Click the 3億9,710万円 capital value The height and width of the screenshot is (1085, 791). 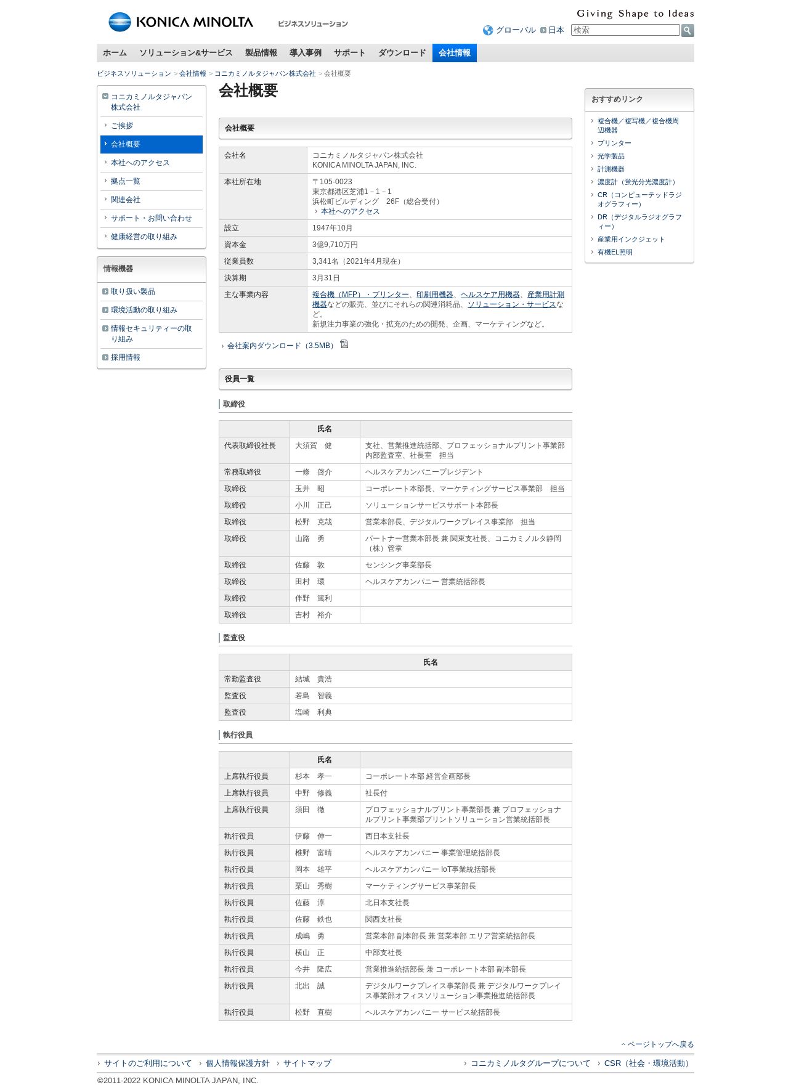(335, 245)
